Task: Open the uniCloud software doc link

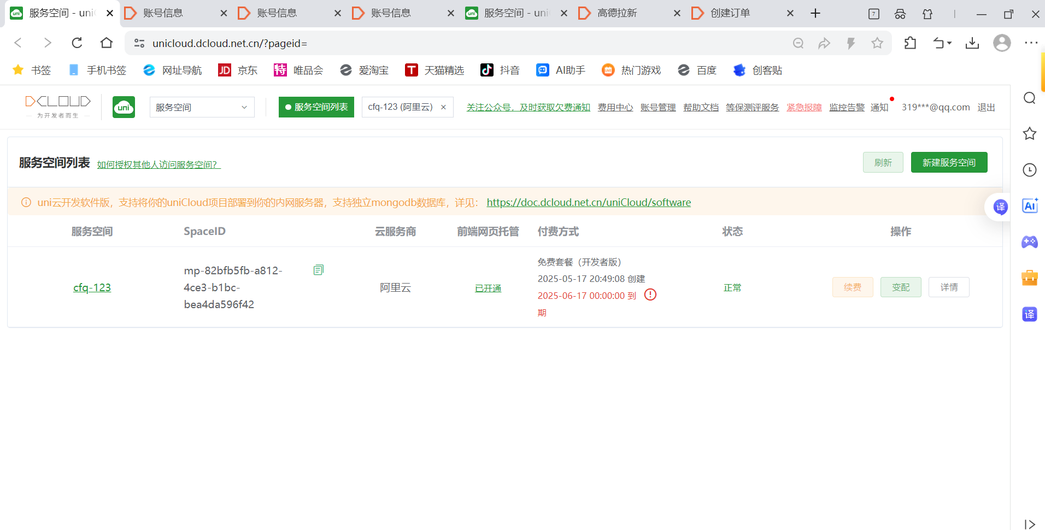Action: click(589, 202)
